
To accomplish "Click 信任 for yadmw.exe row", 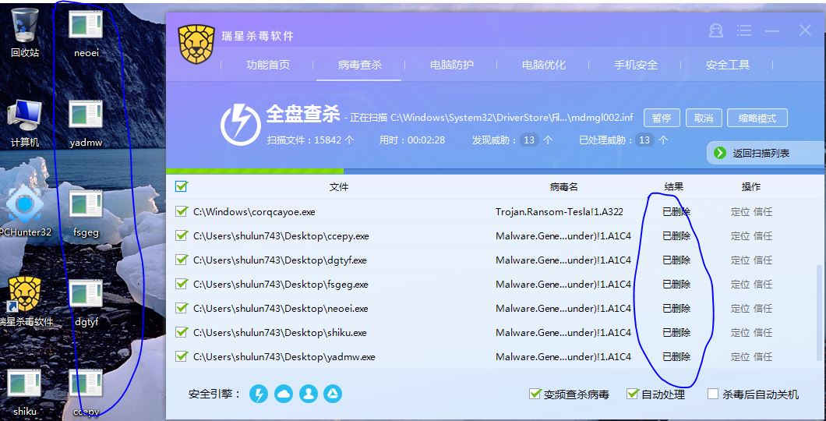I will click(x=763, y=357).
